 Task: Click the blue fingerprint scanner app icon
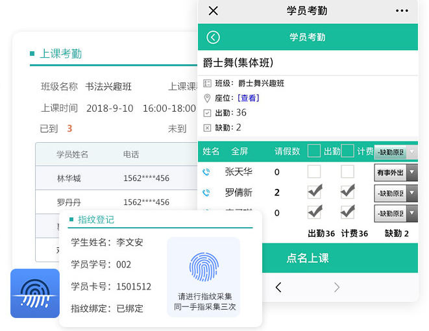(34, 293)
